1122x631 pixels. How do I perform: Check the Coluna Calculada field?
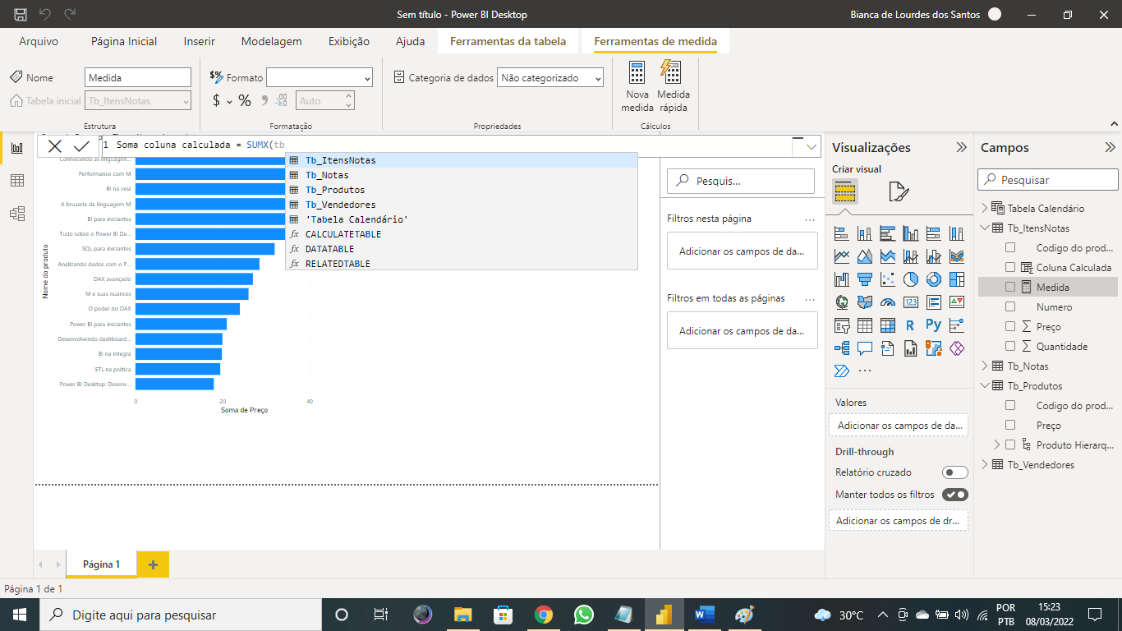[1010, 267]
